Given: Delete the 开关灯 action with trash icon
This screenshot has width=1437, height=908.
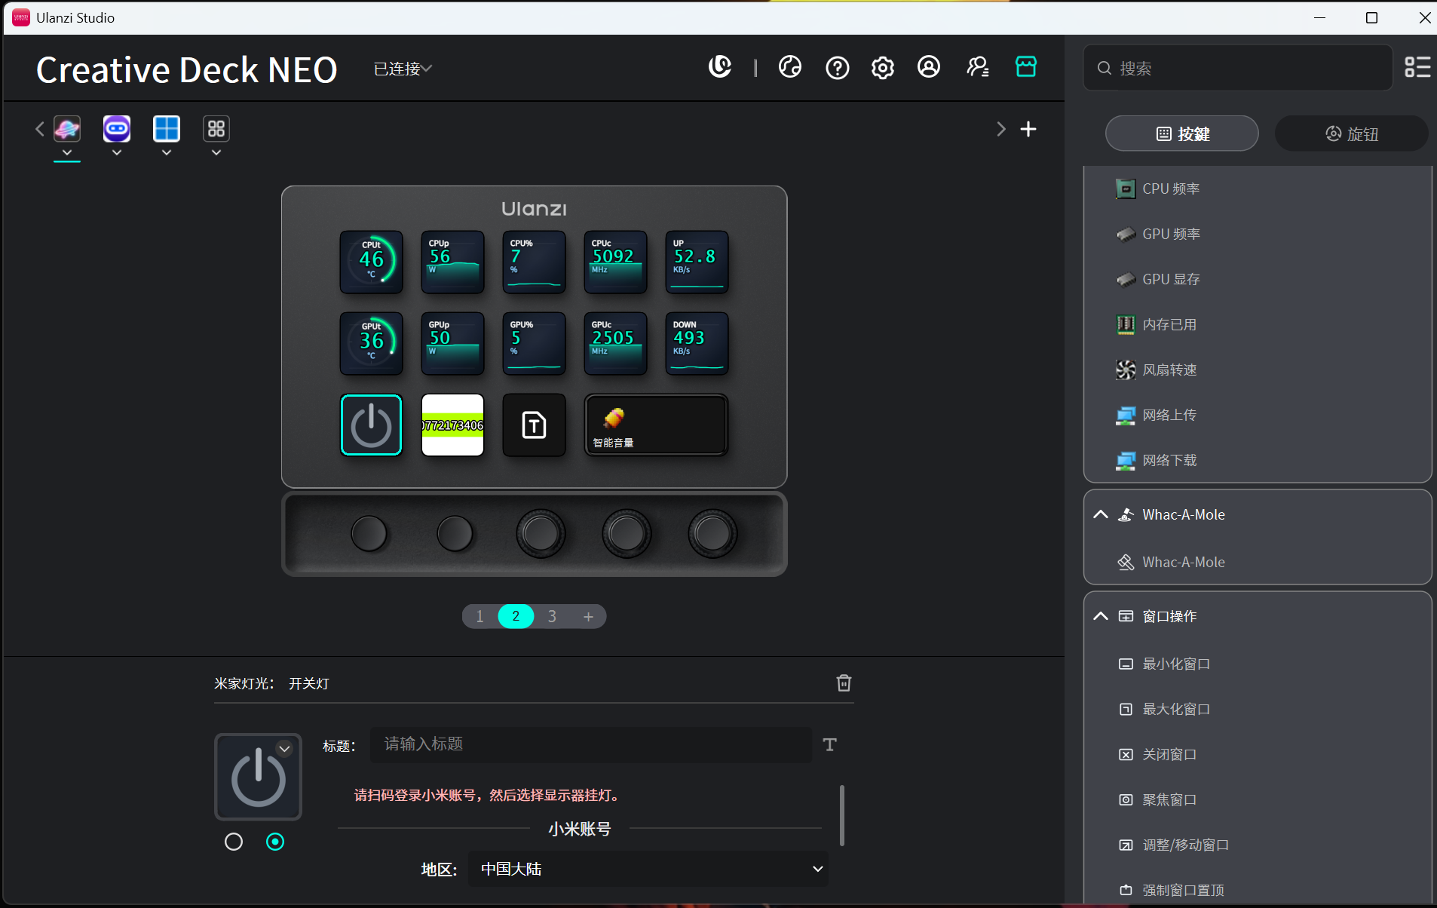Looking at the screenshot, I should tap(844, 683).
